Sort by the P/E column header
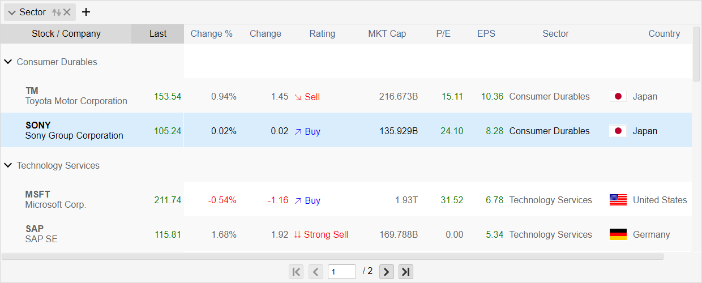This screenshot has height=283, width=702. [x=443, y=33]
